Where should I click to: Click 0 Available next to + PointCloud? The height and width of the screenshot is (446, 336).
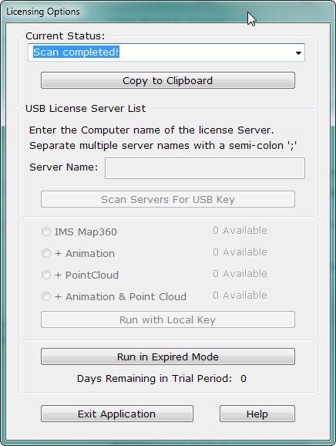[240, 274]
